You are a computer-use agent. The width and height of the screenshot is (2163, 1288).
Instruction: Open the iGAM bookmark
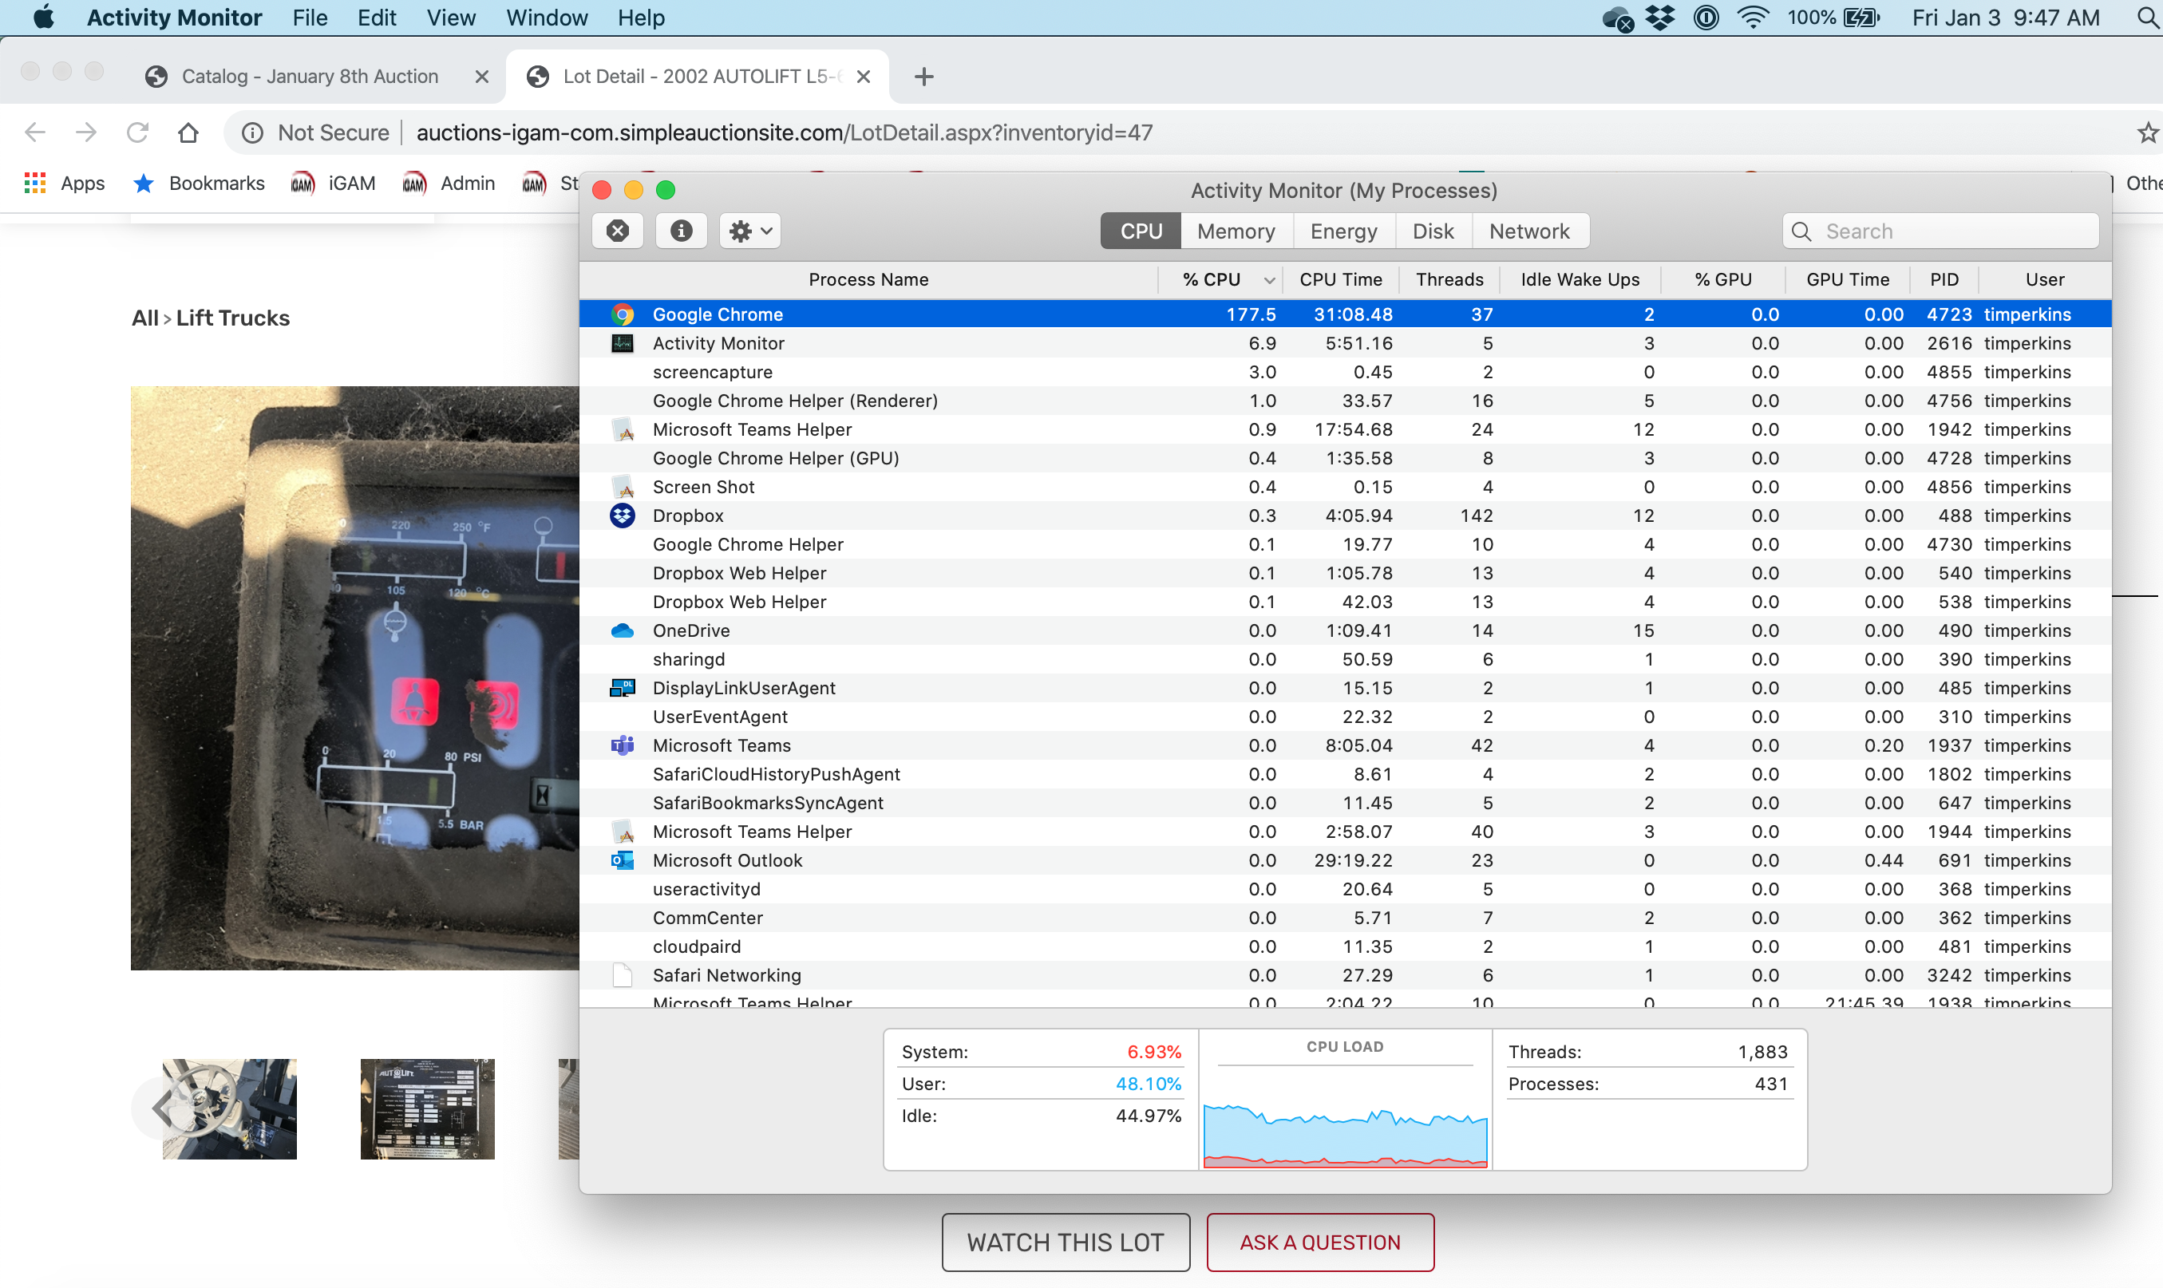coord(333,183)
